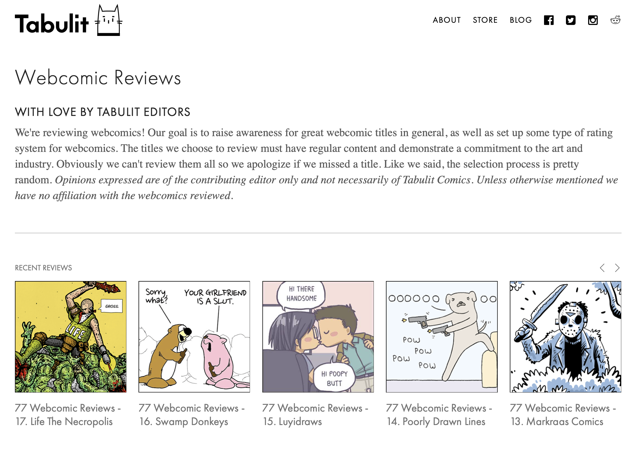Open the Poorly Drawn Lines review title

click(x=439, y=415)
